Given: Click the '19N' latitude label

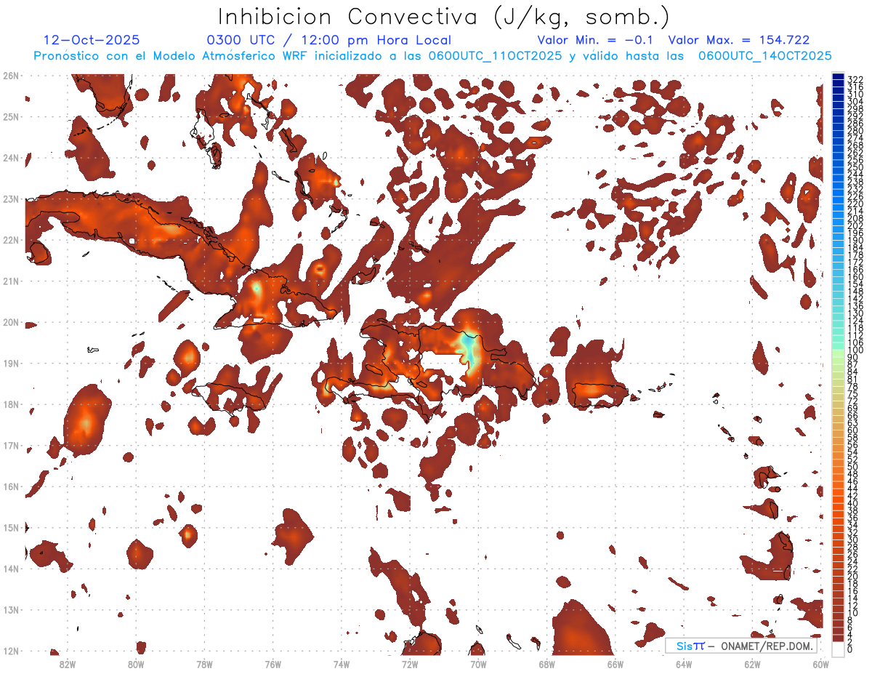Looking at the screenshot, I should 11,363.
